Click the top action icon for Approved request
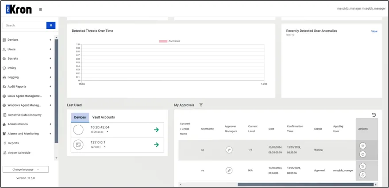The width and height of the screenshot is (389, 188). click(x=363, y=166)
